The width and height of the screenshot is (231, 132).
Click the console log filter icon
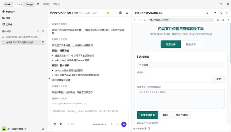pyautogui.click(x=149, y=128)
